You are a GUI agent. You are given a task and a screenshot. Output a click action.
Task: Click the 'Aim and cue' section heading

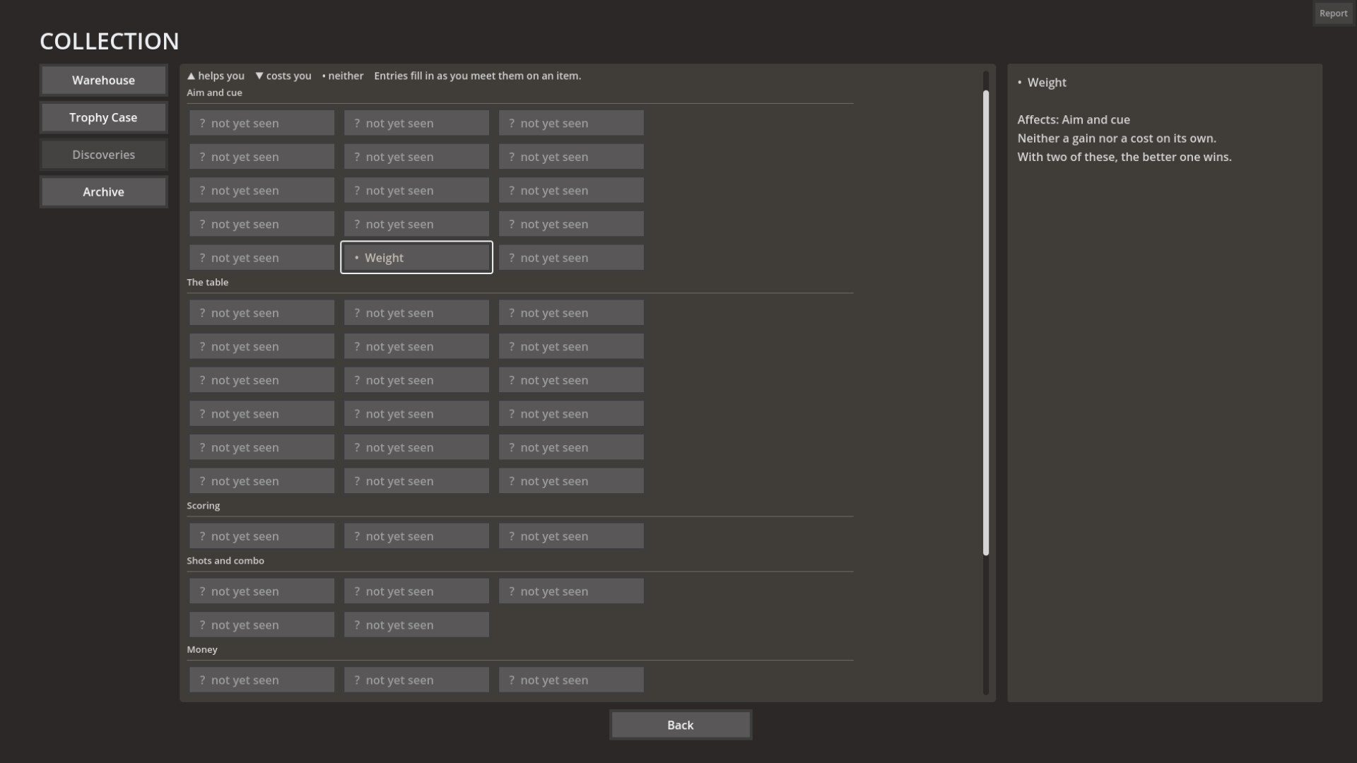click(214, 93)
